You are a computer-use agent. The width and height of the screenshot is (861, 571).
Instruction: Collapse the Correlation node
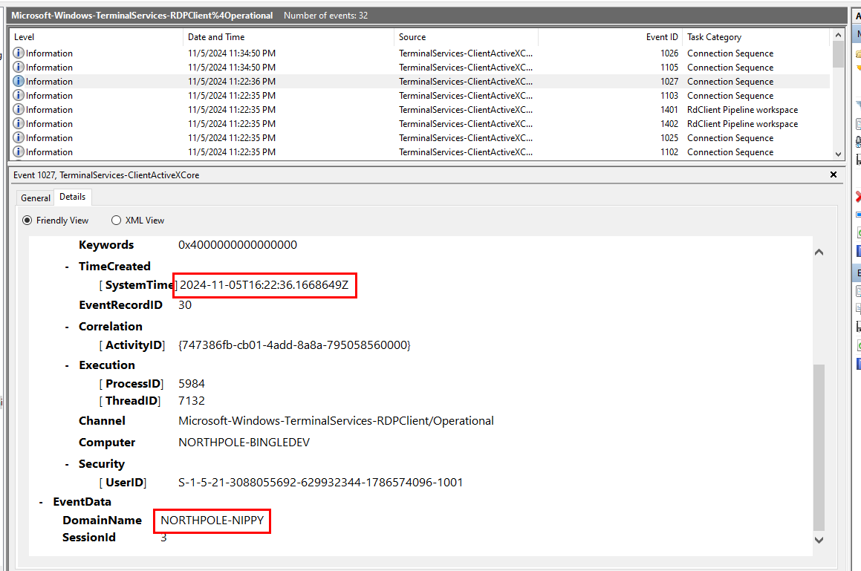tap(67, 327)
